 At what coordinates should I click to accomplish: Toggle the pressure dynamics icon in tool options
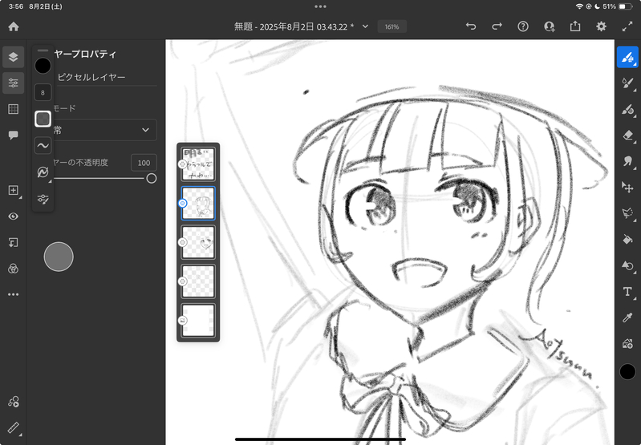click(x=43, y=172)
